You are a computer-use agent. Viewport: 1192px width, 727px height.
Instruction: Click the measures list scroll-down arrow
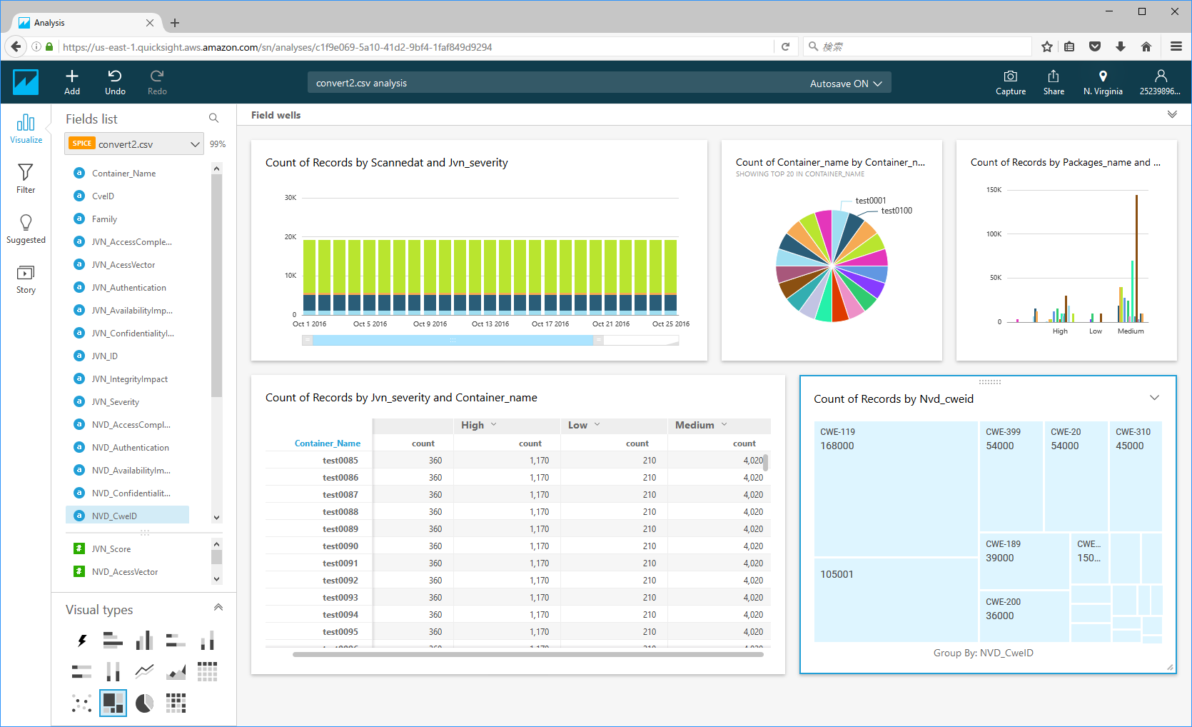point(217,578)
